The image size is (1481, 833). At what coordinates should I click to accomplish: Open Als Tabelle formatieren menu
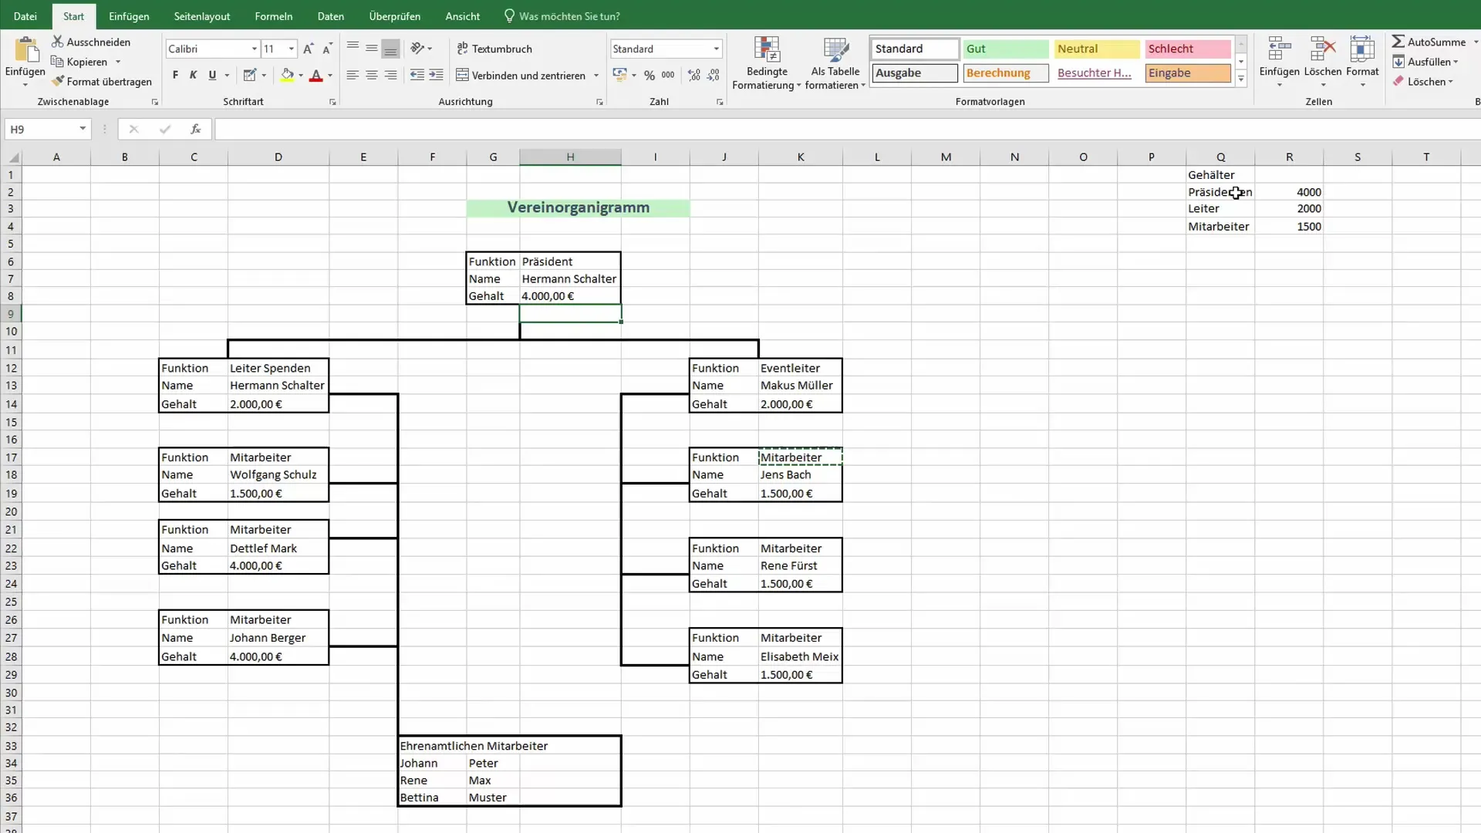point(835,63)
